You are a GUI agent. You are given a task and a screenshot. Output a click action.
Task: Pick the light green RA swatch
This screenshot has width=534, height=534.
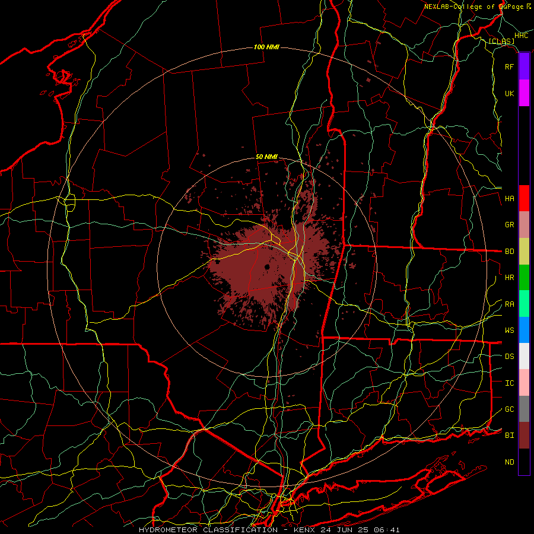(524, 304)
